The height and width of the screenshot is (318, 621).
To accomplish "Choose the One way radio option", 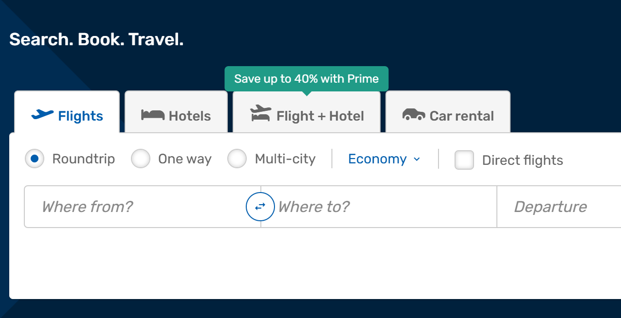I will coord(141,159).
